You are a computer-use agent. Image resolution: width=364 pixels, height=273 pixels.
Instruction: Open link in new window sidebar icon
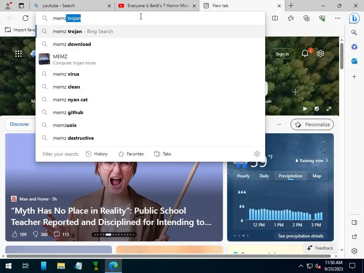354,237
